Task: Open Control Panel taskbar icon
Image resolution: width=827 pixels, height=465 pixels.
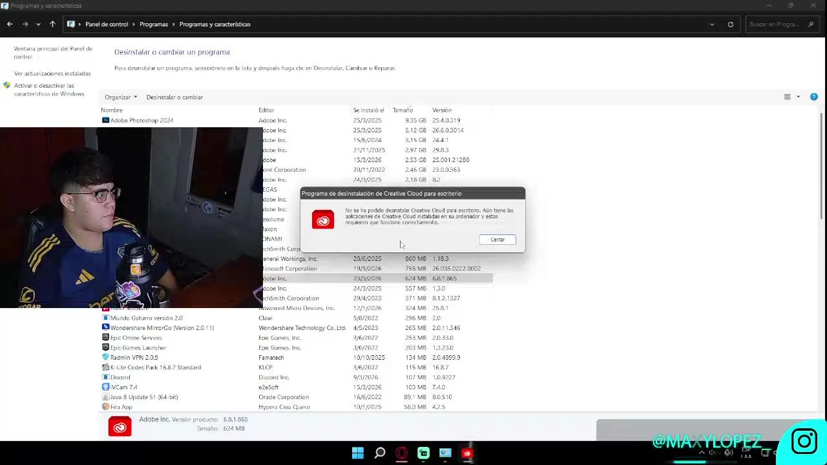Action: point(445,453)
